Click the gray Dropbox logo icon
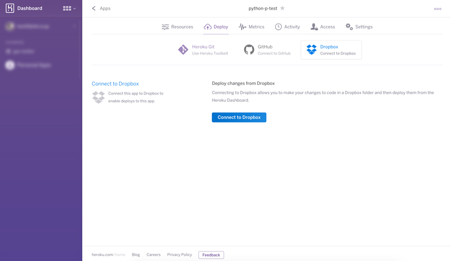This screenshot has height=261, width=451. pyautogui.click(x=98, y=97)
